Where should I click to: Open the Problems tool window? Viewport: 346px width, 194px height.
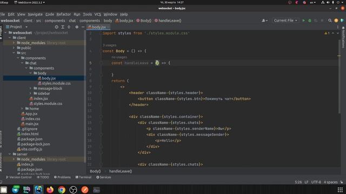coord(63,177)
